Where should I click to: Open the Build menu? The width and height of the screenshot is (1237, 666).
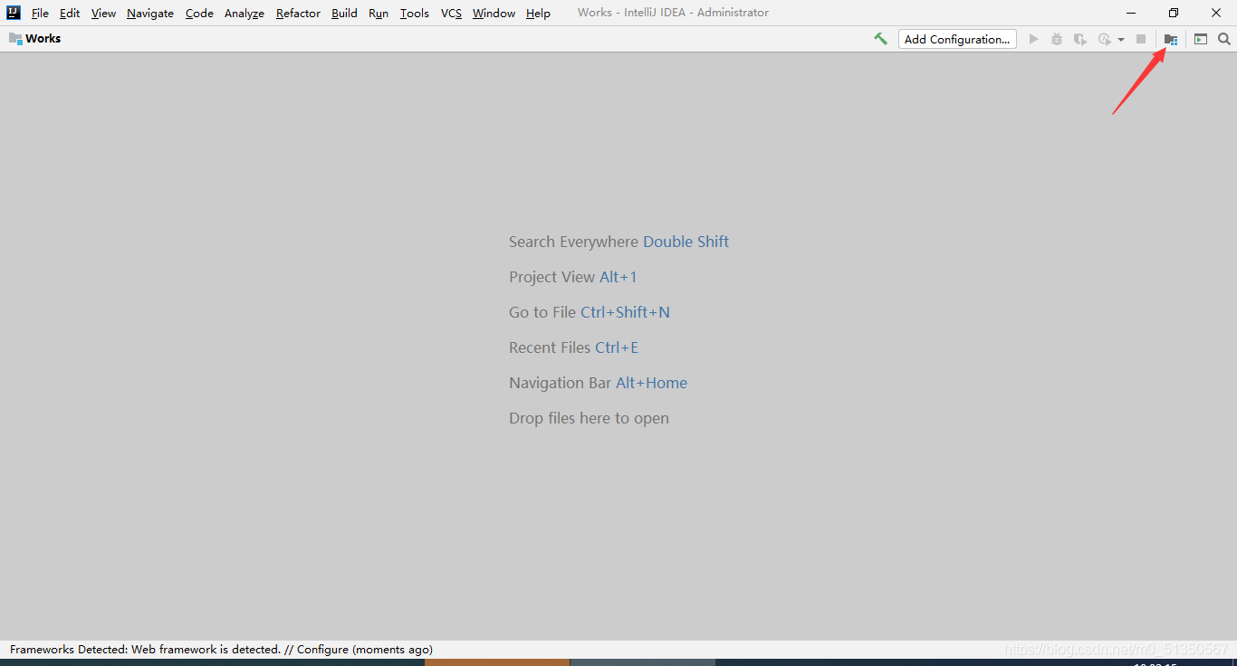[x=344, y=13]
